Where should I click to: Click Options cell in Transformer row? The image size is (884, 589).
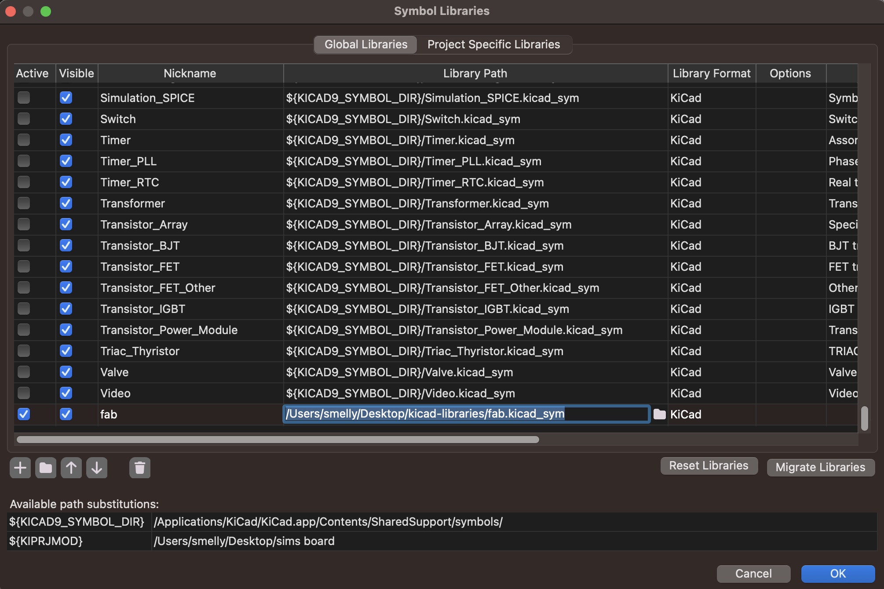pyautogui.click(x=791, y=204)
